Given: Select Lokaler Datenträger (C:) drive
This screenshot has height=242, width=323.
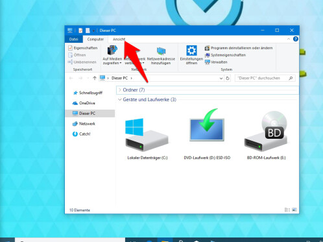Looking at the screenshot, I should (147, 138).
